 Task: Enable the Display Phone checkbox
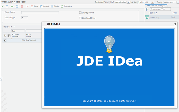coord(80,12)
